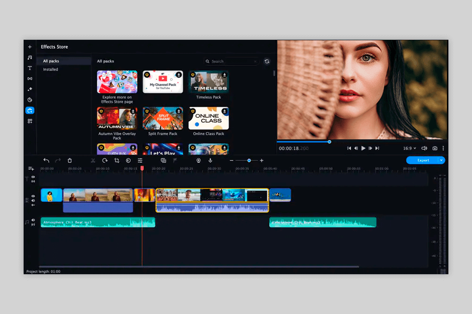Viewport: 472px width, 314px height.
Task: Open the More tools sidebar icon
Action: pyautogui.click(x=30, y=121)
